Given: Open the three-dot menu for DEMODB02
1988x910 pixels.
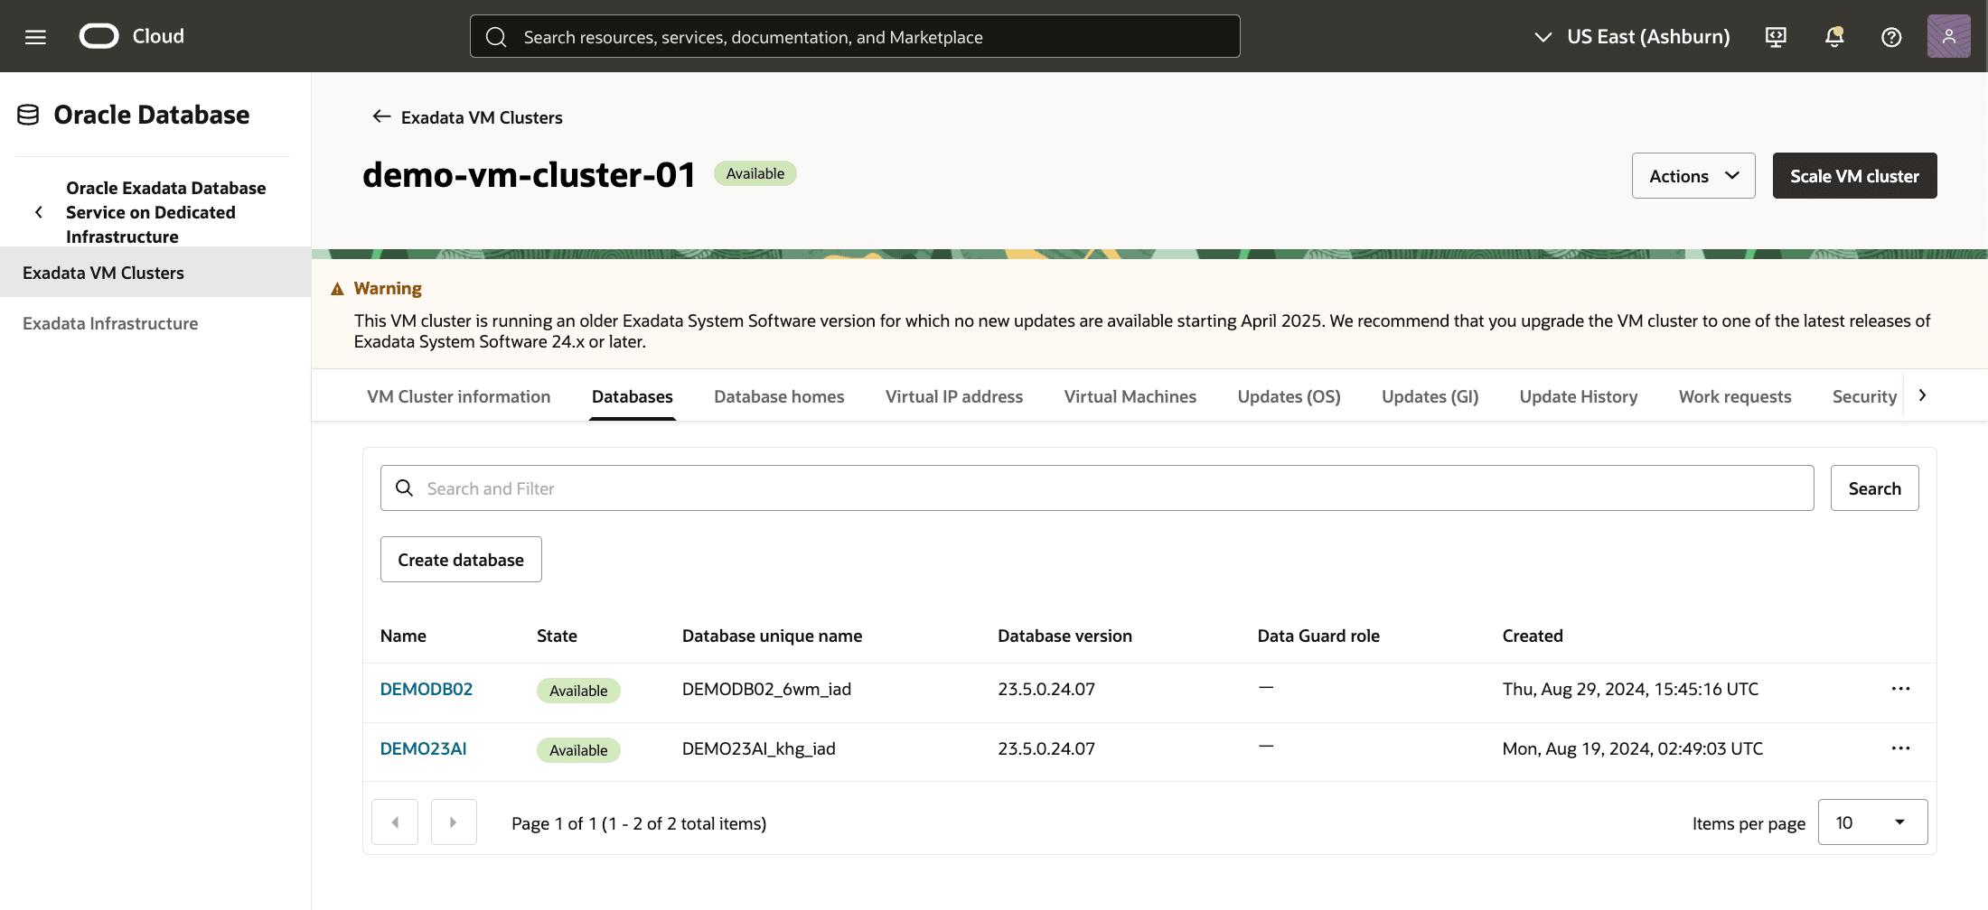Looking at the screenshot, I should (1900, 688).
